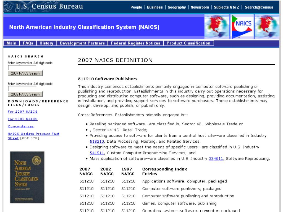Click the 2002 NAICS column header
This screenshot has width=283, height=212.
click(x=107, y=171)
